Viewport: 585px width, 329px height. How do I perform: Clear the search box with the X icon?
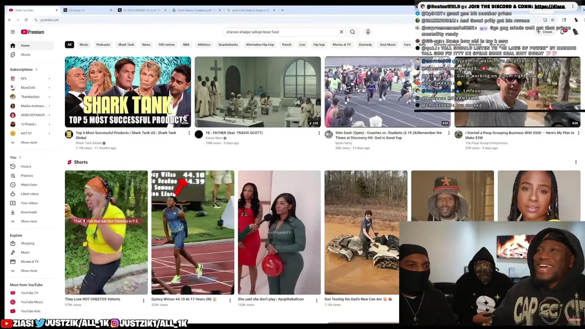[x=341, y=32]
